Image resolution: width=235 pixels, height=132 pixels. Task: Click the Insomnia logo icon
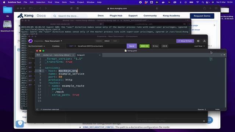tap(30, 41)
